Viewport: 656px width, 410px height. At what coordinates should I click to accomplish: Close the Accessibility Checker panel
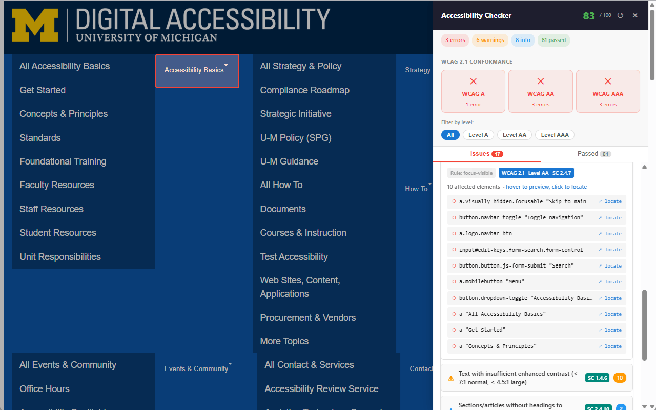pos(634,15)
